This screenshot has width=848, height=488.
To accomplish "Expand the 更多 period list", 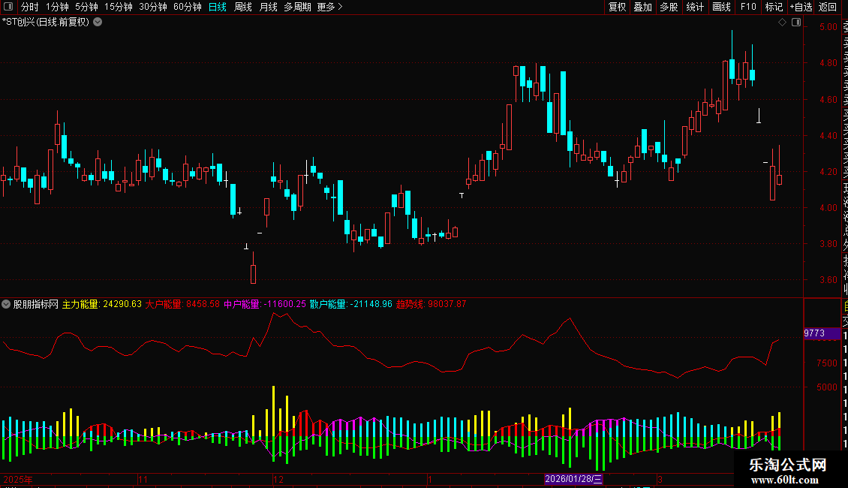I will click(330, 7).
